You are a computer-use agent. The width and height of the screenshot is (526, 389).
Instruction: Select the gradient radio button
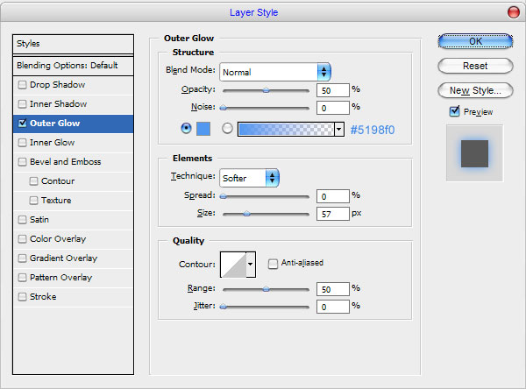pos(227,129)
